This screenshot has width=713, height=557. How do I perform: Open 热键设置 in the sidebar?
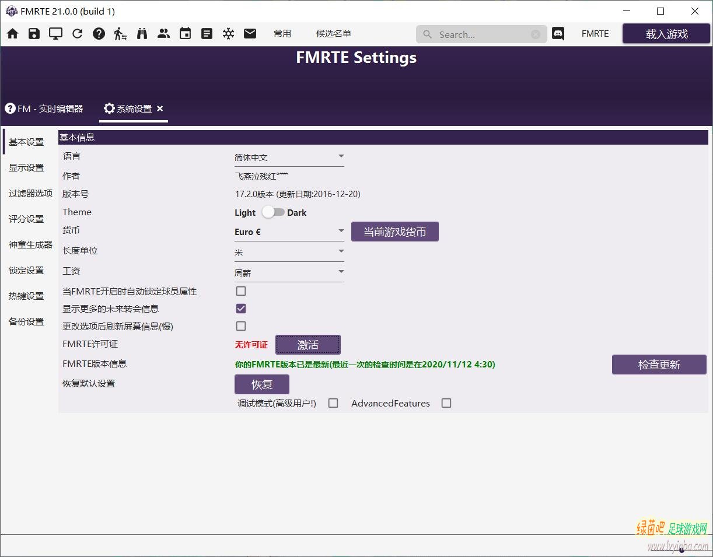pyautogui.click(x=26, y=296)
